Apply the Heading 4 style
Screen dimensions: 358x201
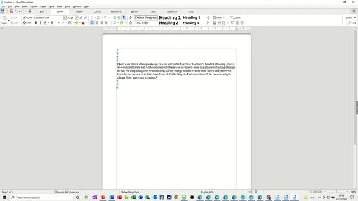click(191, 23)
